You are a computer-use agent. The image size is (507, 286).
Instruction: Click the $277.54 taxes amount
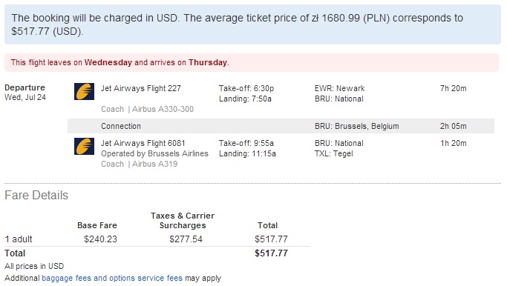[186, 239]
